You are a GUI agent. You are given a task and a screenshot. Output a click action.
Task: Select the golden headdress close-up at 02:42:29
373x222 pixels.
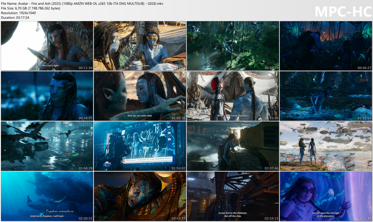click(140, 196)
